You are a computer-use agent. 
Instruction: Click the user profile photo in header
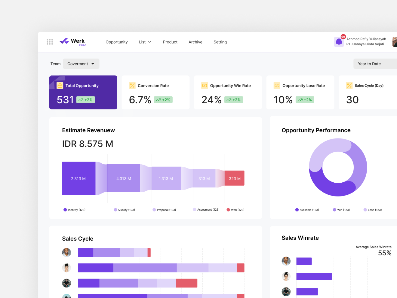(x=395, y=41)
